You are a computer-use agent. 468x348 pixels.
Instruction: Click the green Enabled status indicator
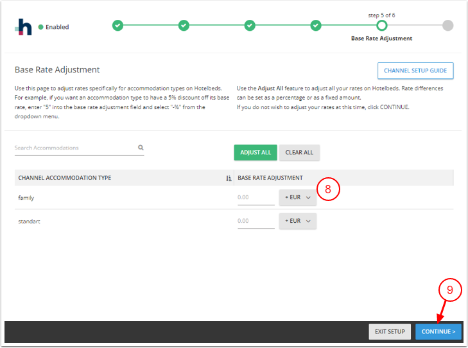pos(41,27)
